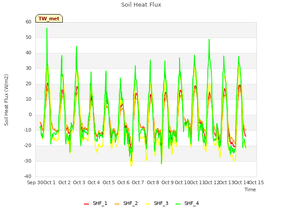
Task: Select the Soil Heat Flux chart title
Action: tap(141, 5)
